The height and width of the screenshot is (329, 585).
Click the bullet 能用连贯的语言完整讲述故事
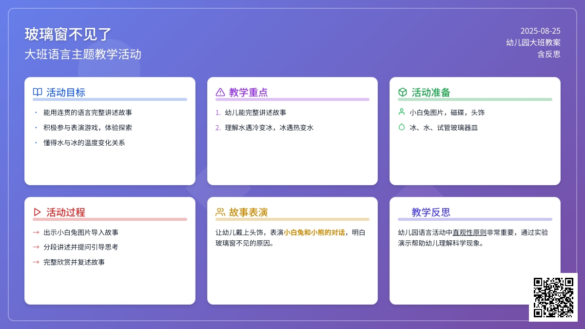click(x=88, y=113)
